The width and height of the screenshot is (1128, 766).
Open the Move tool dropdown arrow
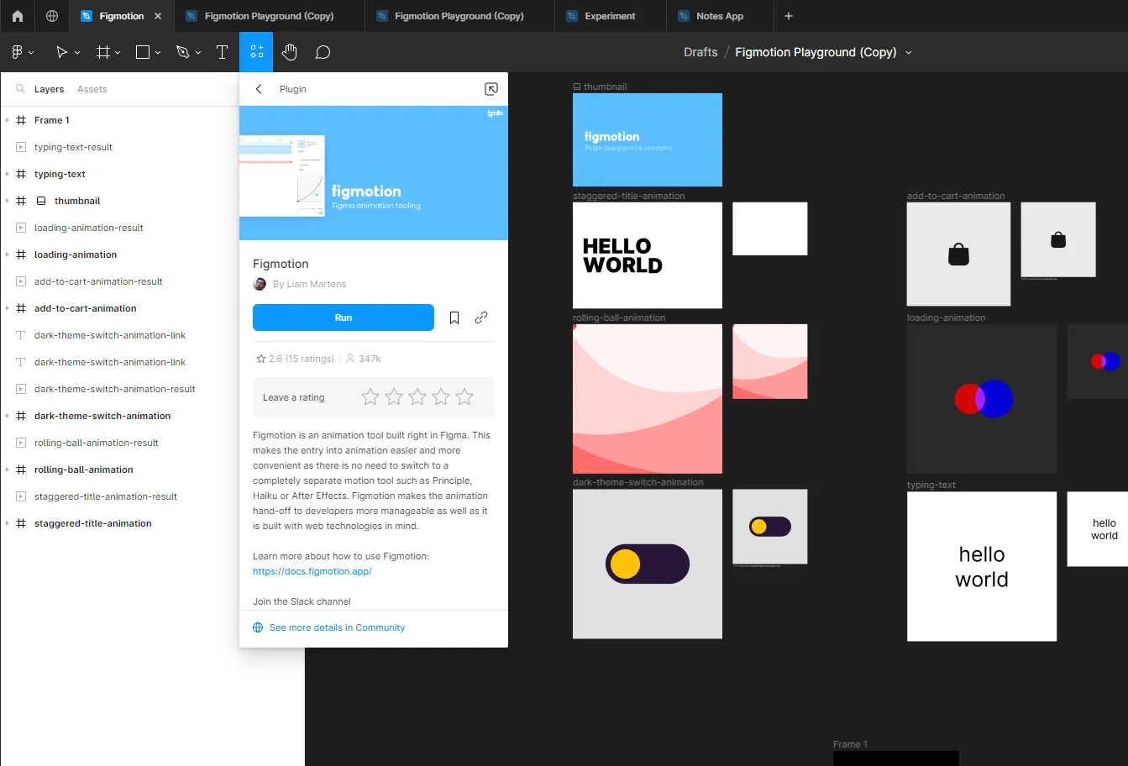(x=77, y=53)
